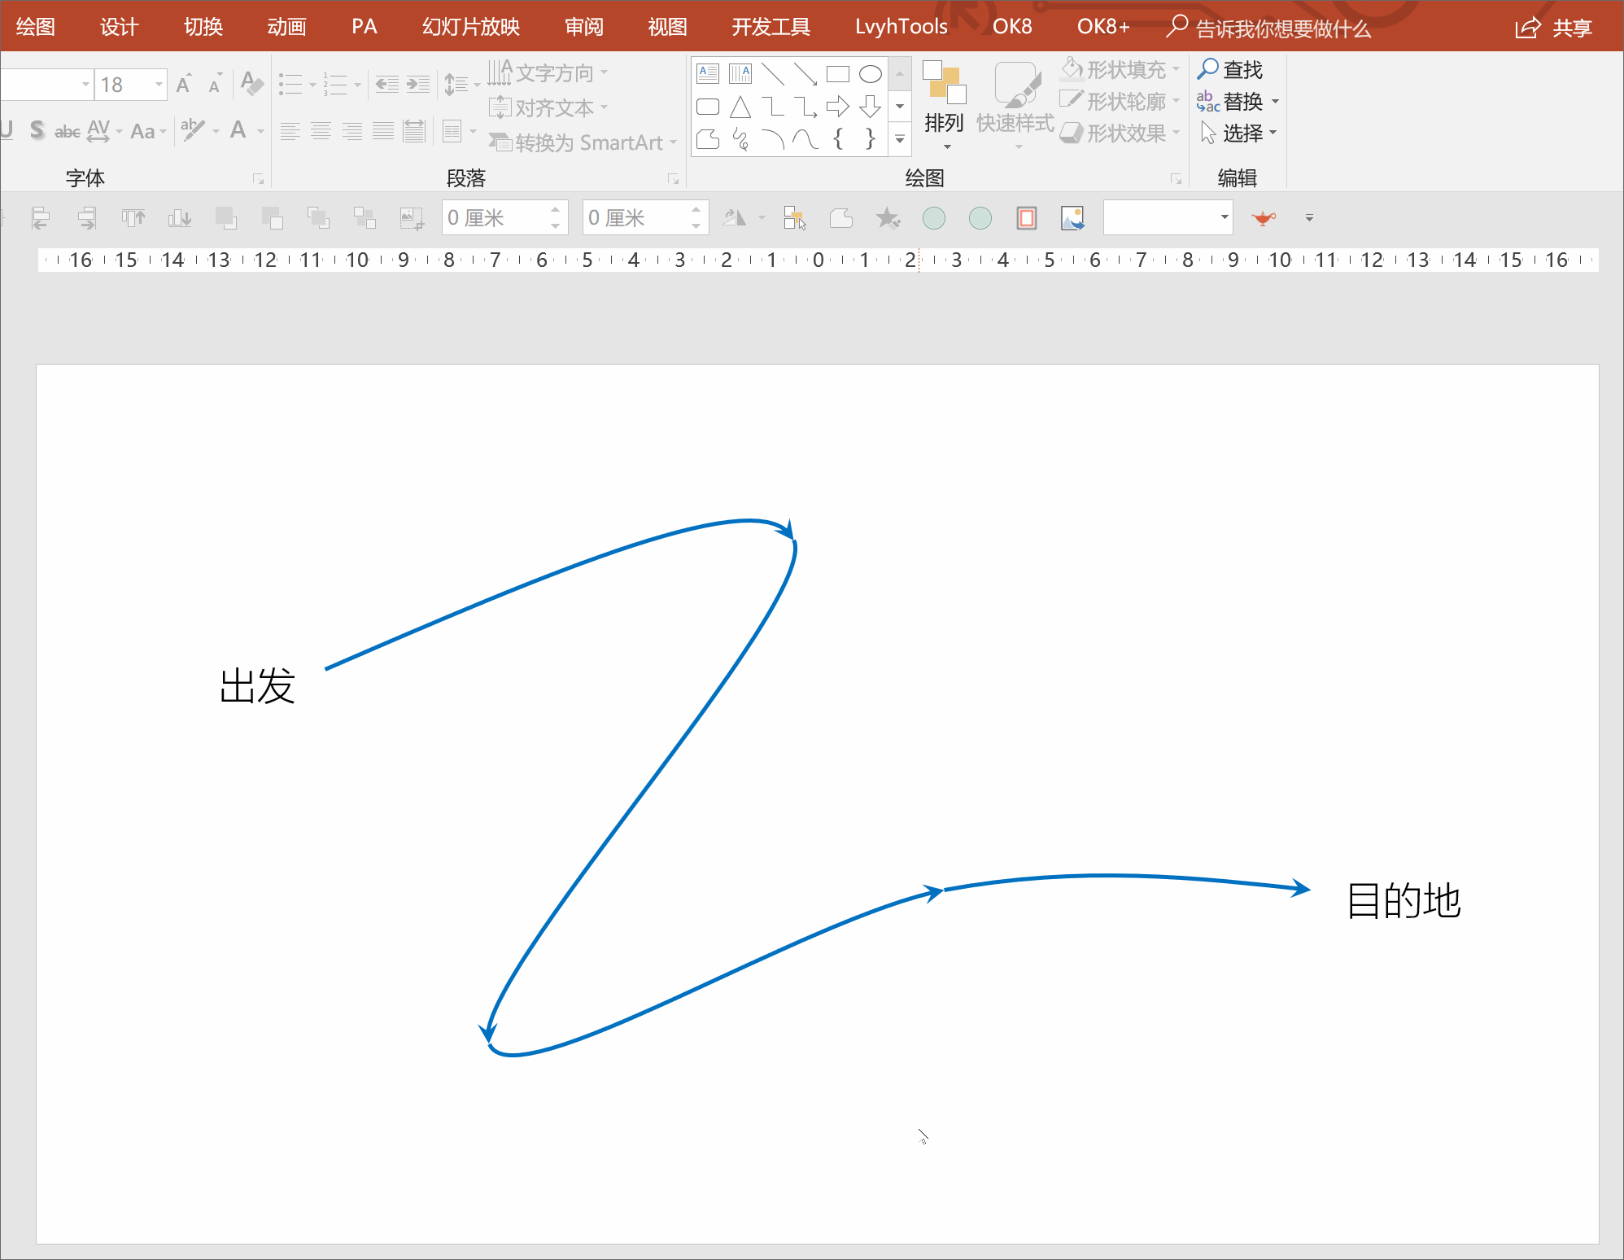This screenshot has height=1260, width=1624.
Task: Insert a horizontal text box from the shapes gallery
Action: coord(708,74)
